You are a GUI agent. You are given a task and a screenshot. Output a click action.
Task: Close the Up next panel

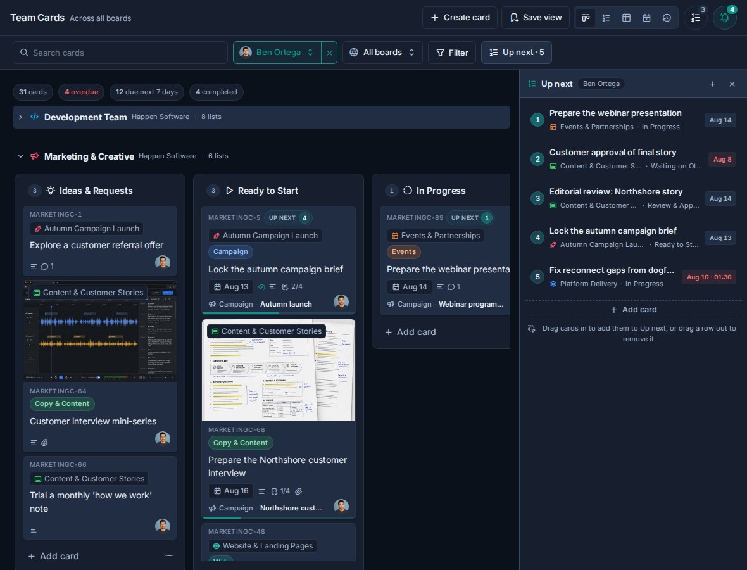point(732,84)
